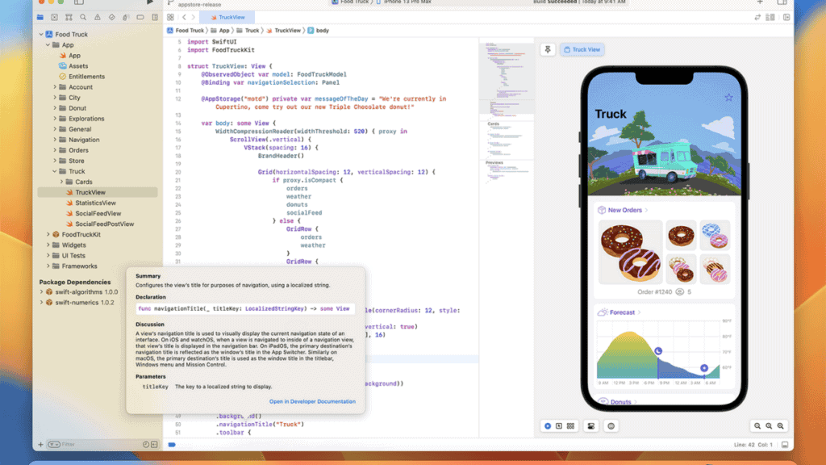This screenshot has width=826, height=465.
Task: Click the add (+) button in navigator
Action: point(40,445)
